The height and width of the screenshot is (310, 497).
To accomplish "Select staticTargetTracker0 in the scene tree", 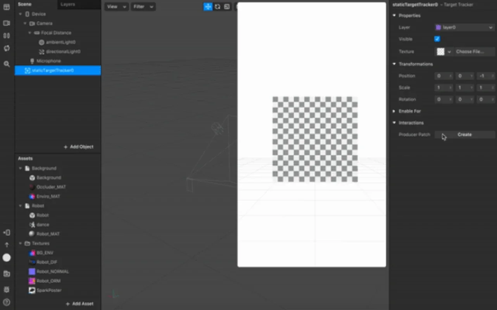I will [x=58, y=71].
